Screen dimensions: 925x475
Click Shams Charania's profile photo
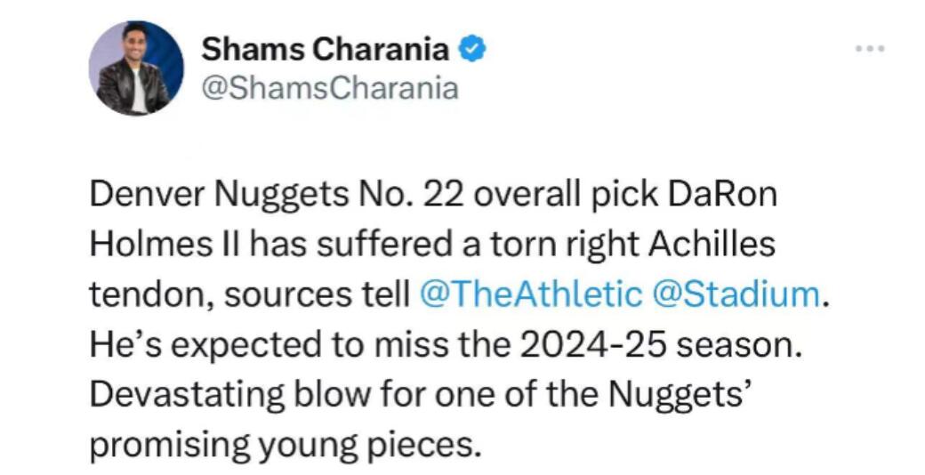[136, 68]
